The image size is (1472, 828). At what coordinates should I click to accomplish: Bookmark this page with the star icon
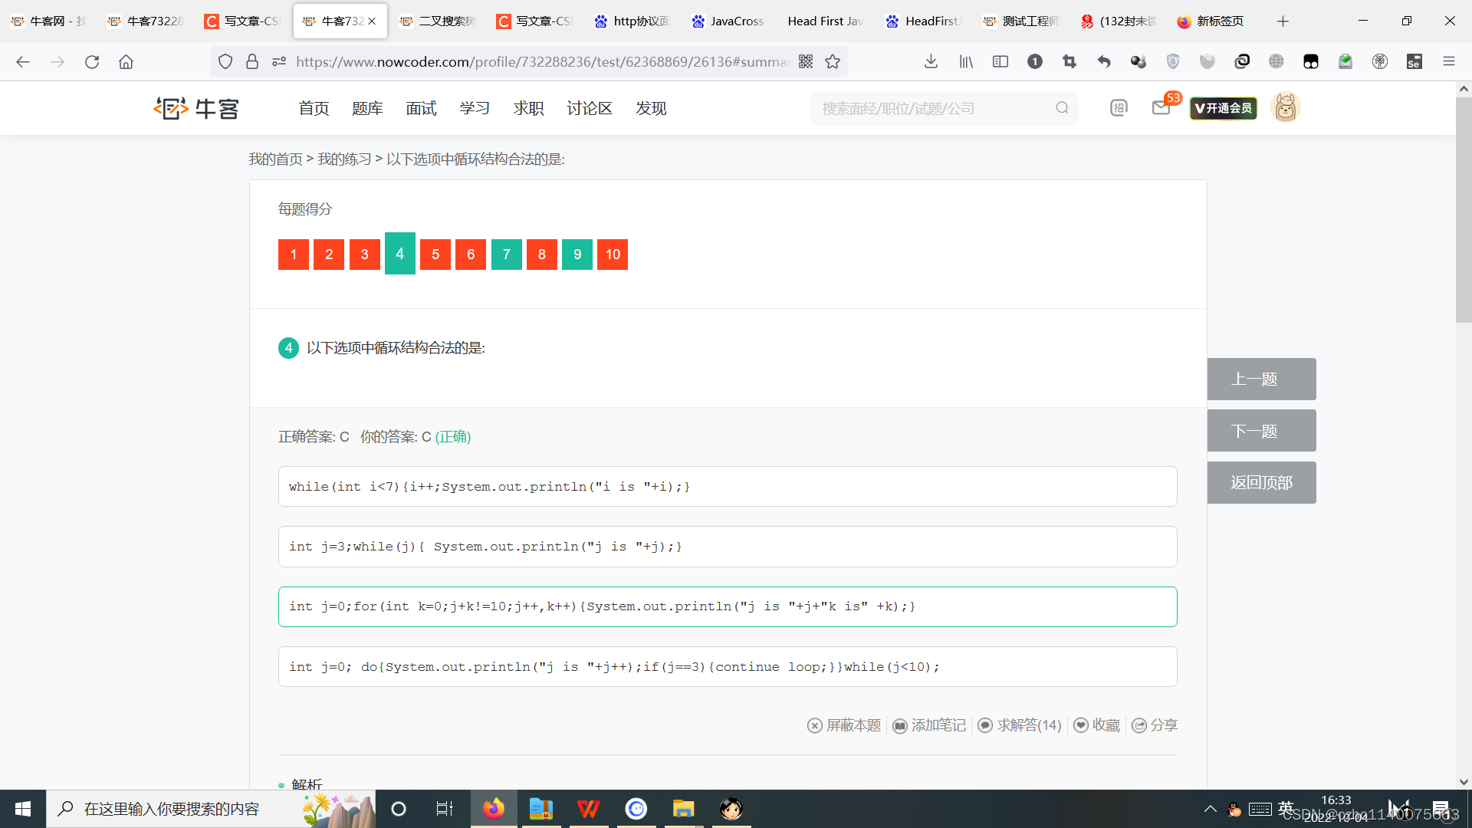pos(833,62)
